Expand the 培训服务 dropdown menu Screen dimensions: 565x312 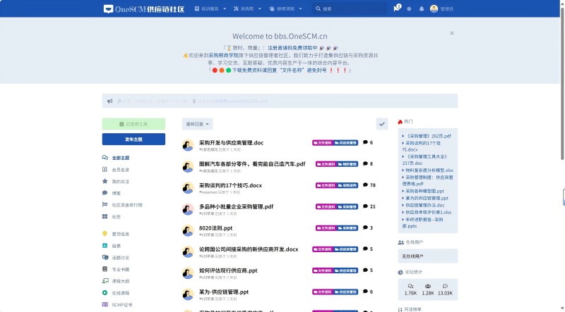pyautogui.click(x=210, y=8)
